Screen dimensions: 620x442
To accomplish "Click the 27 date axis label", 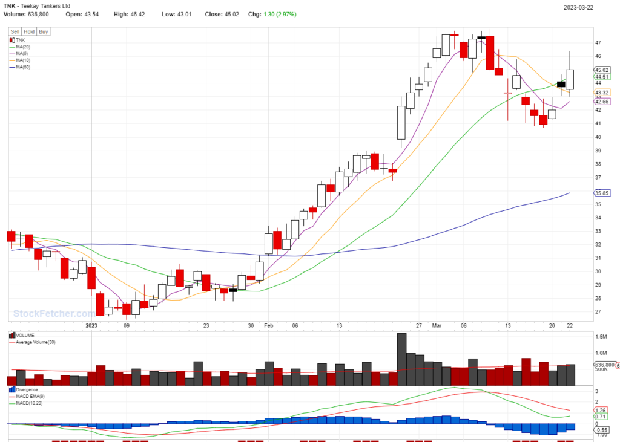I will 419,326.
